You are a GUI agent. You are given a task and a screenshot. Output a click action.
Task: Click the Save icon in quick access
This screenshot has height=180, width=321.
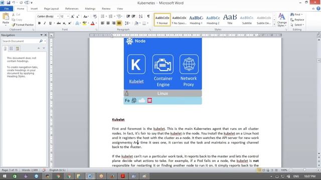click(x=9, y=2)
